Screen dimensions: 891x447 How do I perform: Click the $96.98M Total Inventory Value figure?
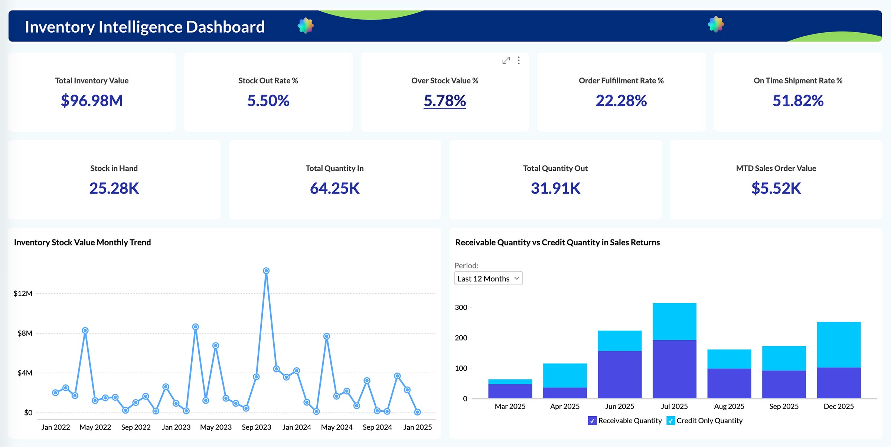tap(92, 101)
